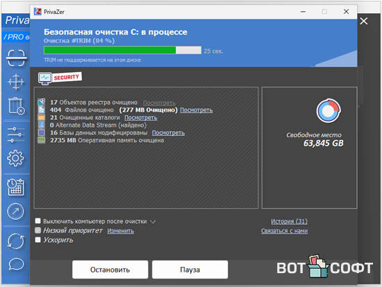
Task: Close the front PrivaZer cleaning window
Action: 346,11
